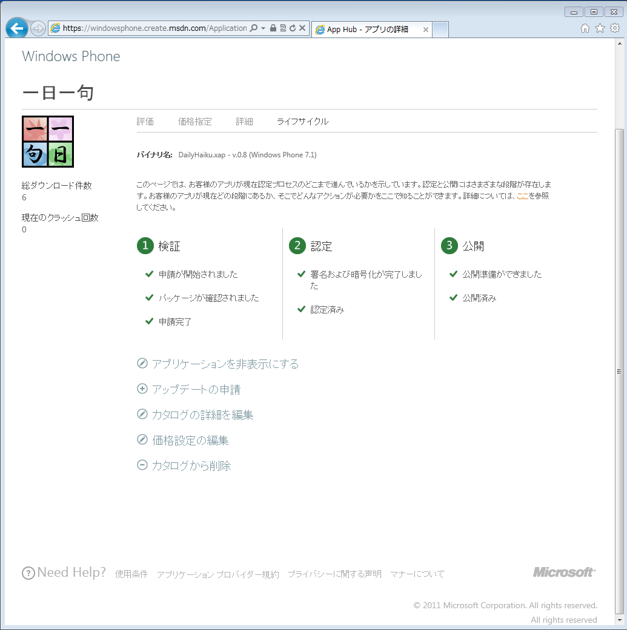
Task: Click カタログから削除 link
Action: [x=191, y=465]
